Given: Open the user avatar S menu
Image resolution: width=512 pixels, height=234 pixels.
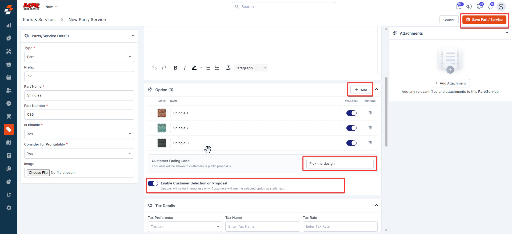Looking at the screenshot, I should [x=501, y=7].
